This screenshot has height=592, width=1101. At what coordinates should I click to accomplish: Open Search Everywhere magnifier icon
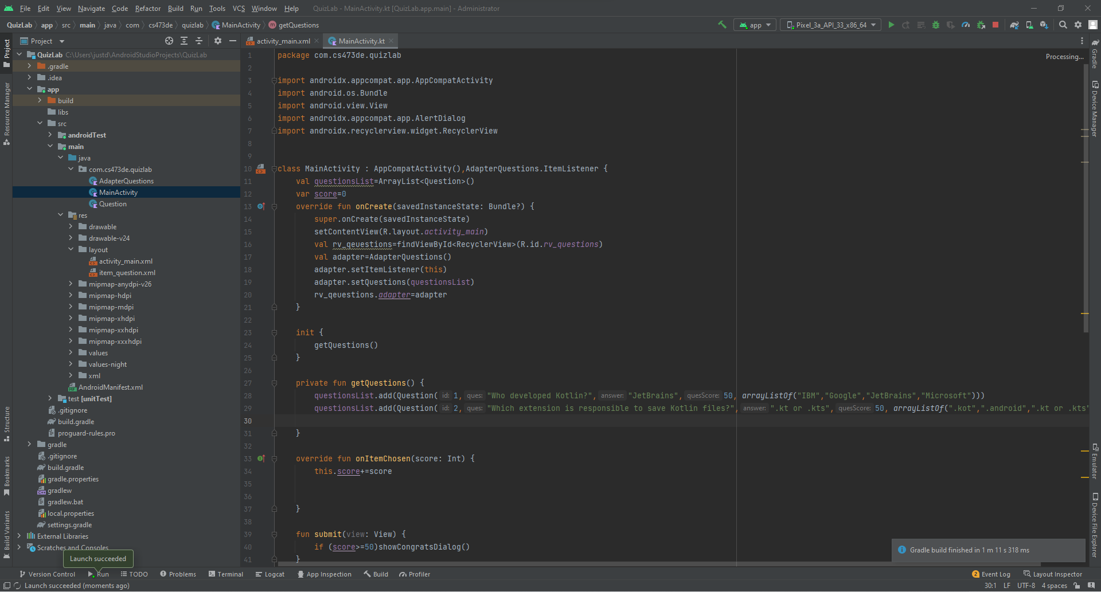[1063, 25]
